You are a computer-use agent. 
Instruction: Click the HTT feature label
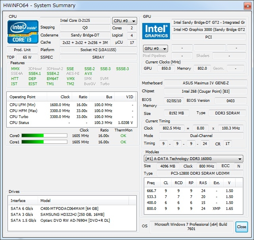15,79
